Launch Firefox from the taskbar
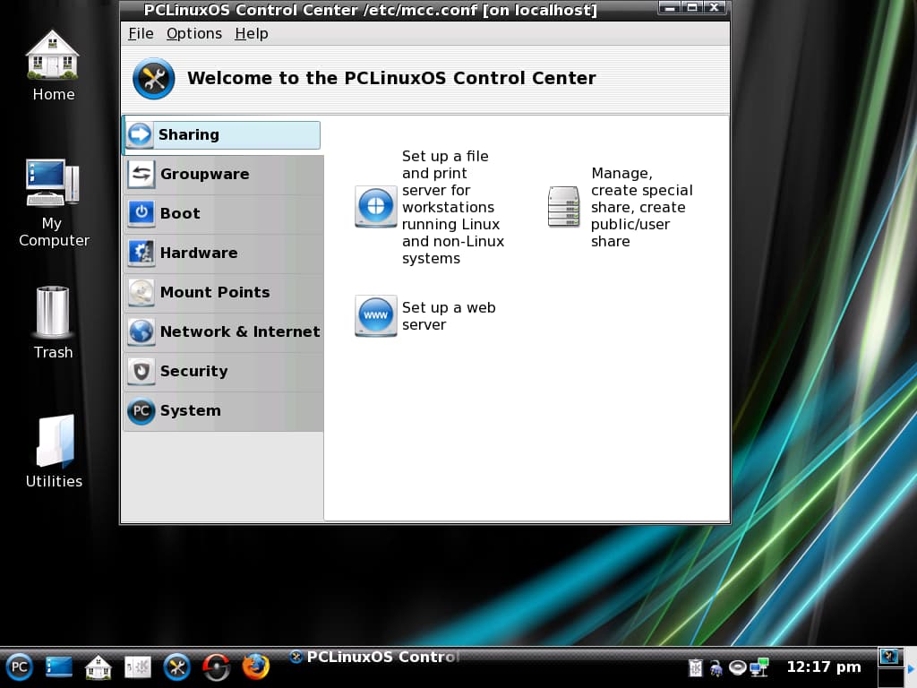 click(255, 666)
